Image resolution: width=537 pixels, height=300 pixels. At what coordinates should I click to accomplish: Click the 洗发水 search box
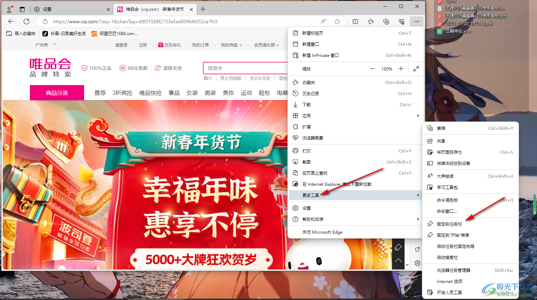(245, 68)
